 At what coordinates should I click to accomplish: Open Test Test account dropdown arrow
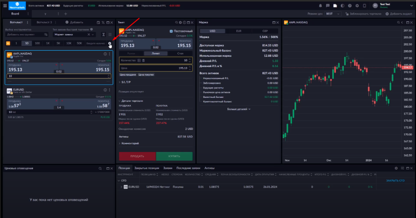pos(412,6)
